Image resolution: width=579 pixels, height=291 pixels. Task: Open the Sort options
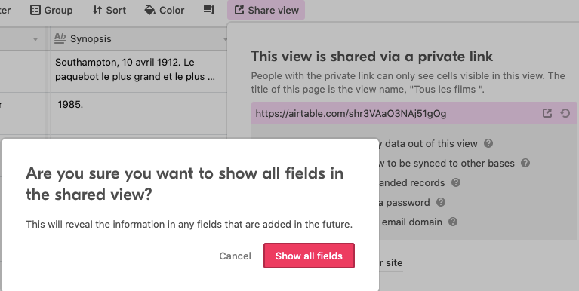(x=109, y=10)
